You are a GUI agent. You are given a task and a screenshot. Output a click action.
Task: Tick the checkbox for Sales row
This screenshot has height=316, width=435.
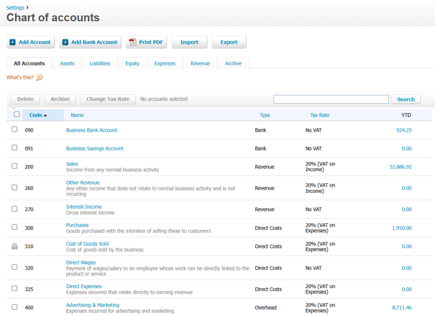coord(15,166)
